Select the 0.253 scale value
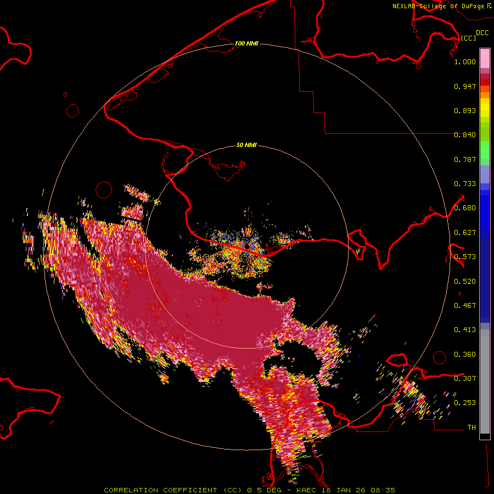This screenshot has height=494, width=494. click(x=465, y=403)
